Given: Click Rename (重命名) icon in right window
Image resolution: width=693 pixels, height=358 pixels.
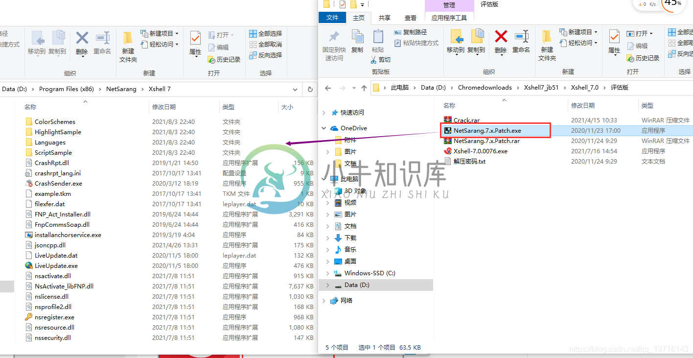Looking at the screenshot, I should [x=522, y=36].
